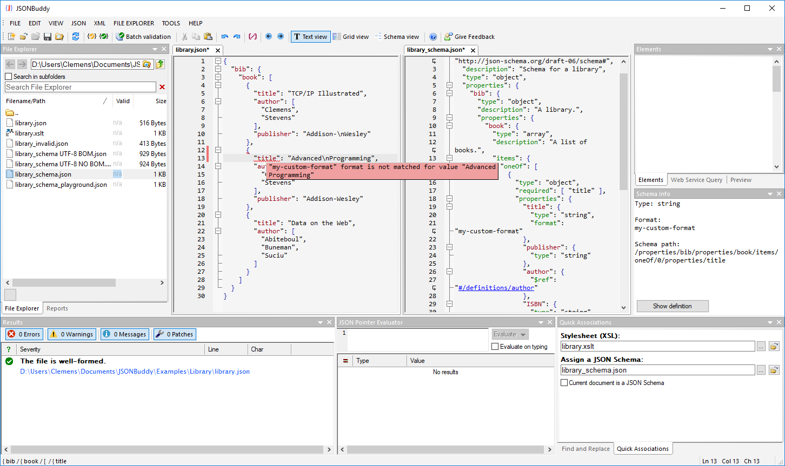Viewport: 785px width, 466px height.
Task: Open the JSON menu
Action: pos(78,23)
